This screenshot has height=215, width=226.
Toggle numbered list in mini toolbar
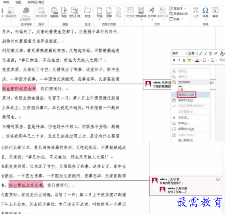pos(213,60)
